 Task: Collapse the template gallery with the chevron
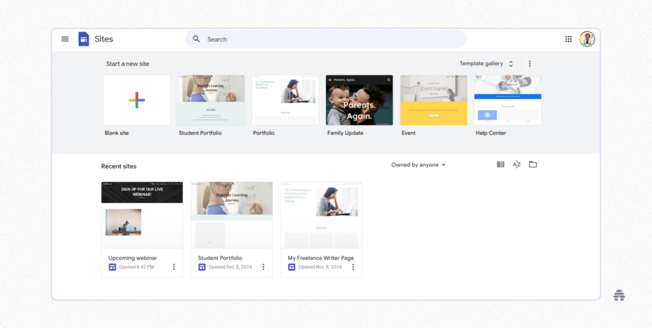click(x=510, y=64)
